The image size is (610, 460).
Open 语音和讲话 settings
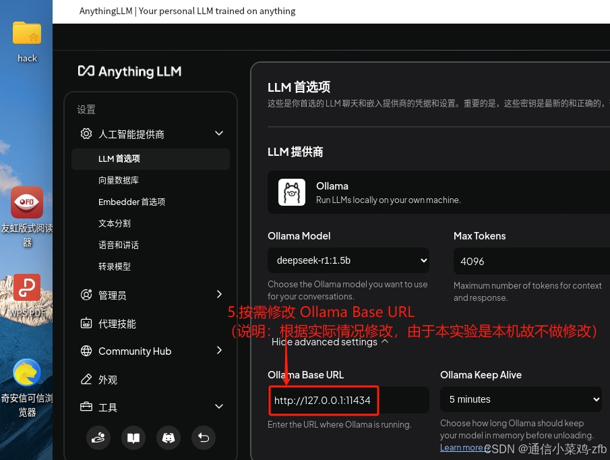(x=119, y=245)
